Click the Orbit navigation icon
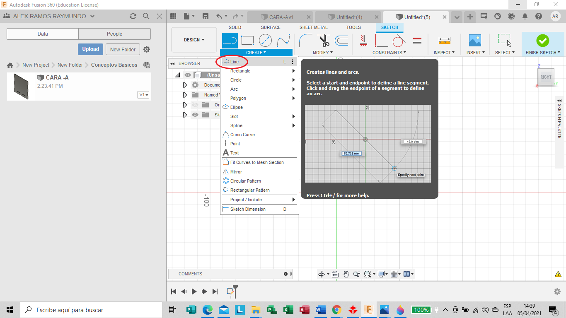 point(321,274)
